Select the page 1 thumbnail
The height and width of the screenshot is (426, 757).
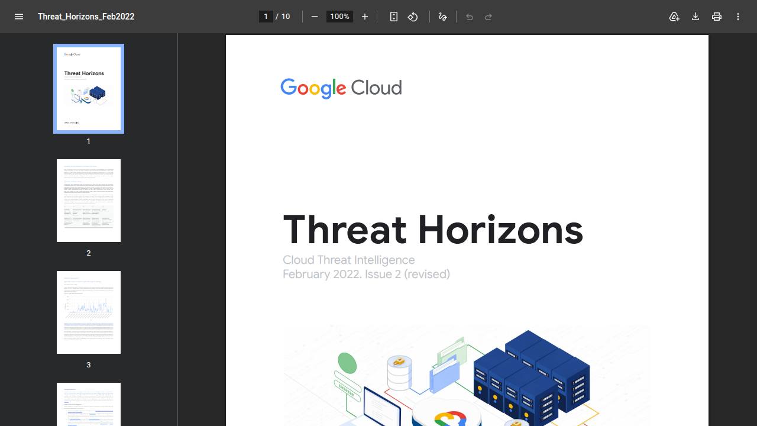pyautogui.click(x=89, y=89)
